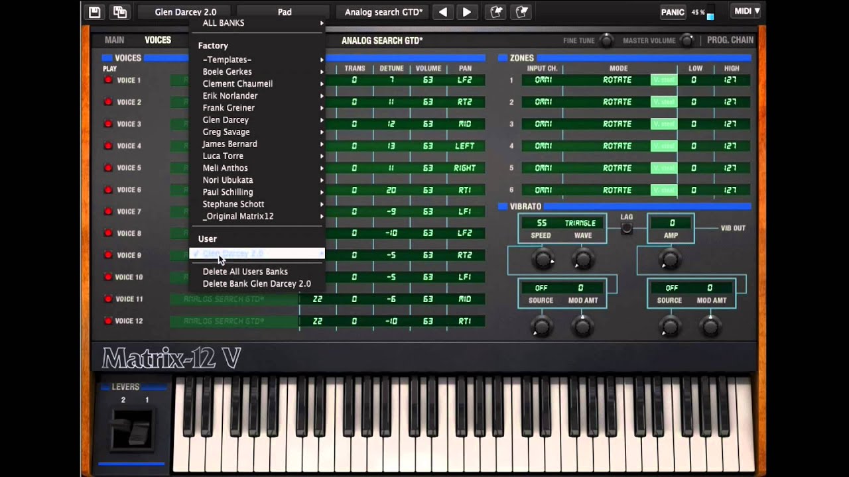Expand the Boele Gerkes bank submenu
849x477 pixels.
pyautogui.click(x=257, y=72)
